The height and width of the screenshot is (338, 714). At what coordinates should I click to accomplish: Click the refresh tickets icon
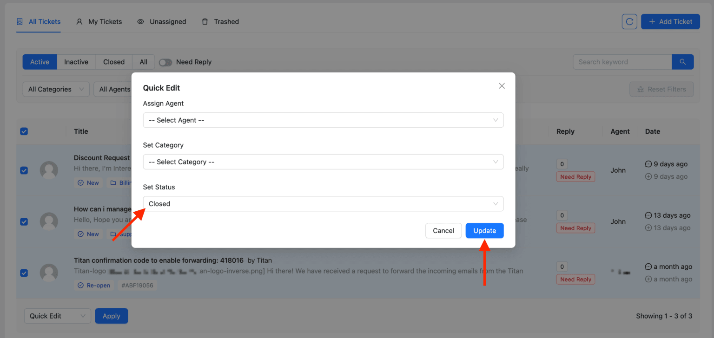click(x=629, y=21)
